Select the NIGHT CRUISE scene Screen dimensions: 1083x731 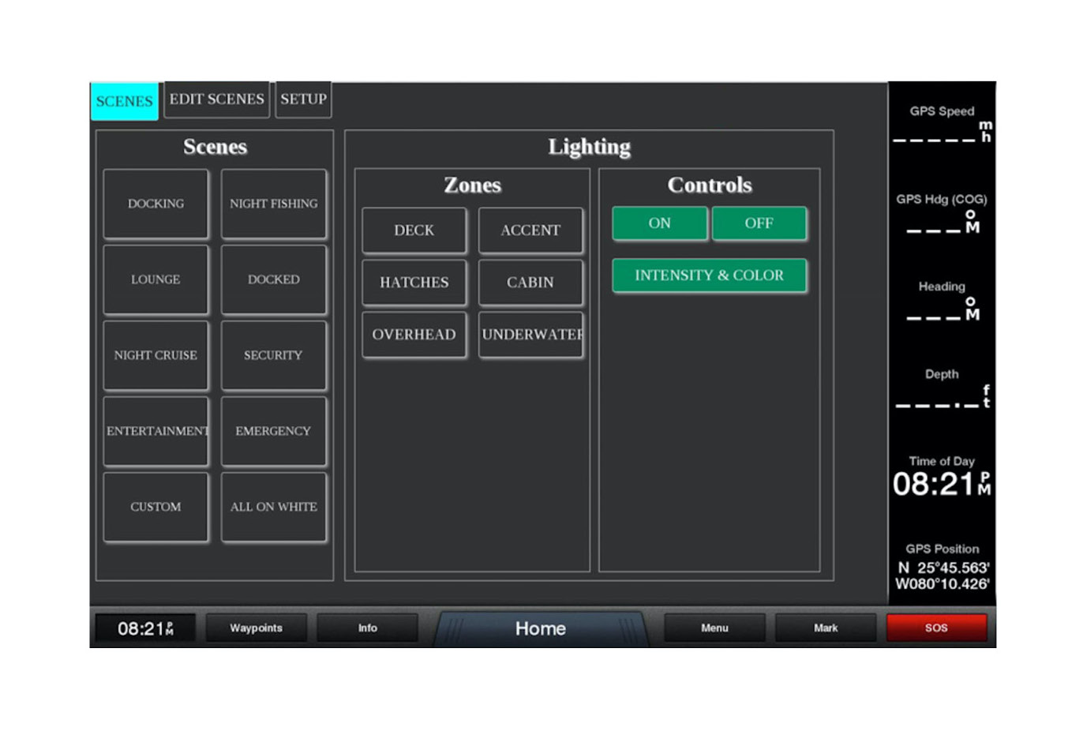[156, 355]
